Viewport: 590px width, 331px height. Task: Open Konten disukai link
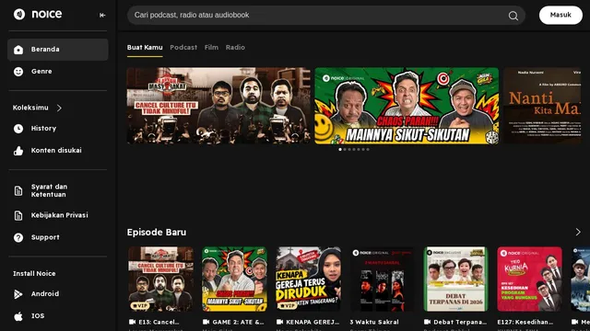point(57,151)
